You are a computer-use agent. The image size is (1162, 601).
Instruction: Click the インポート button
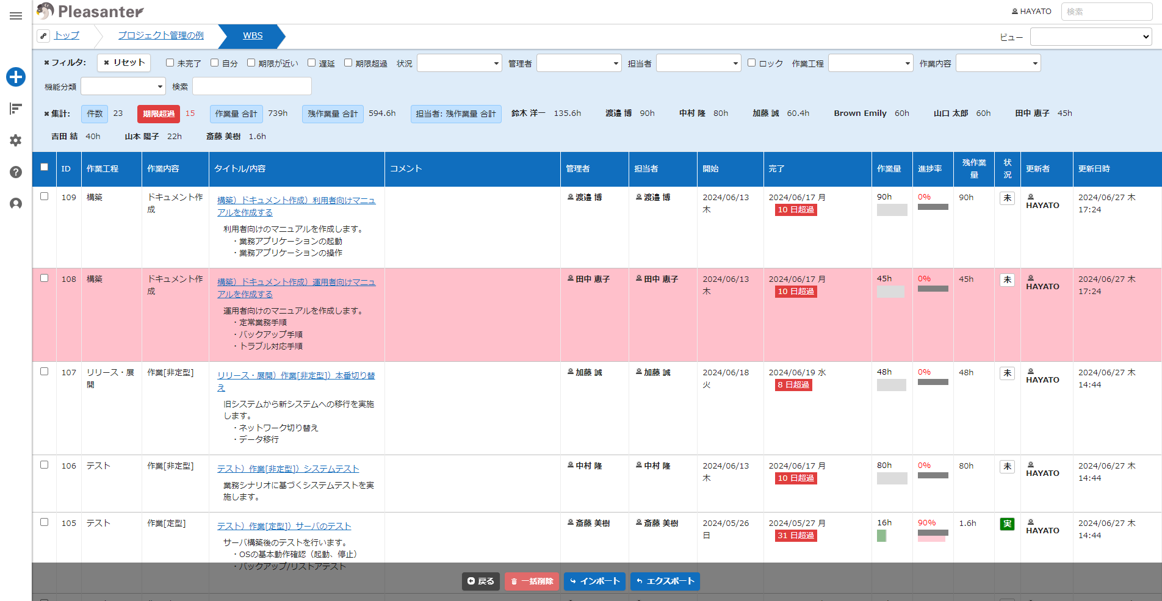595,581
